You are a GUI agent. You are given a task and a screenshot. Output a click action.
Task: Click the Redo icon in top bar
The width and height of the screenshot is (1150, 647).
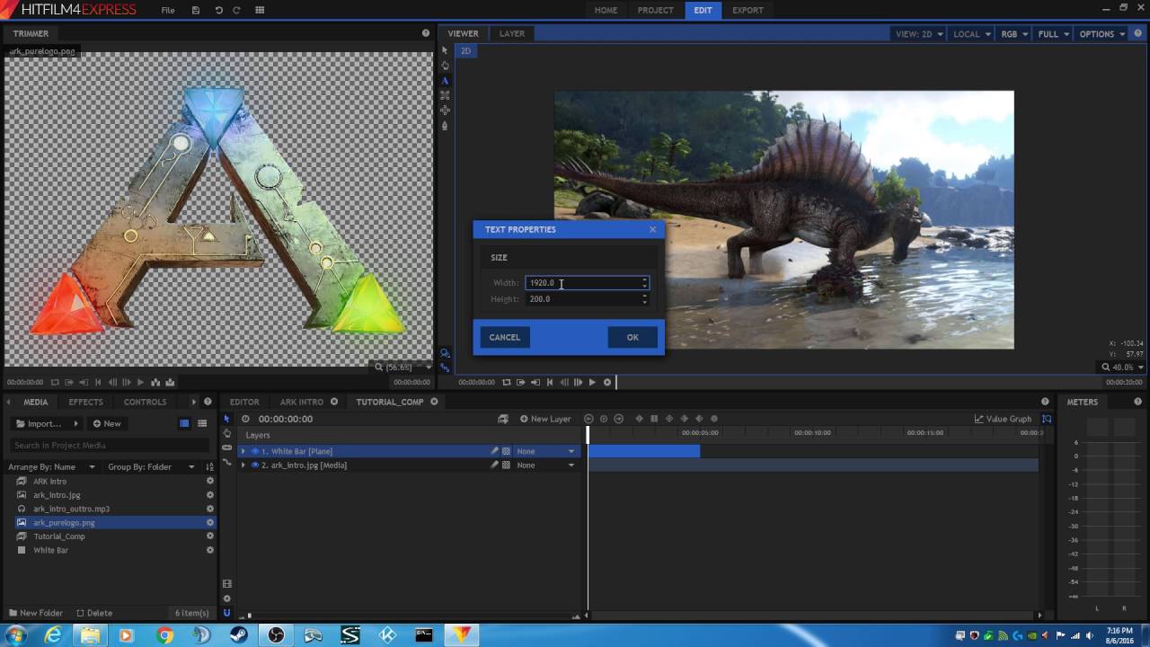pos(237,10)
